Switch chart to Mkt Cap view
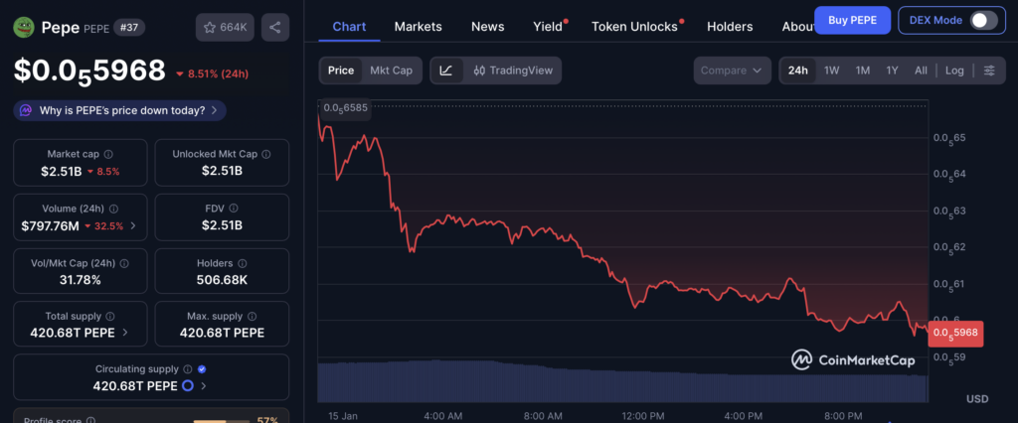 pyautogui.click(x=391, y=70)
